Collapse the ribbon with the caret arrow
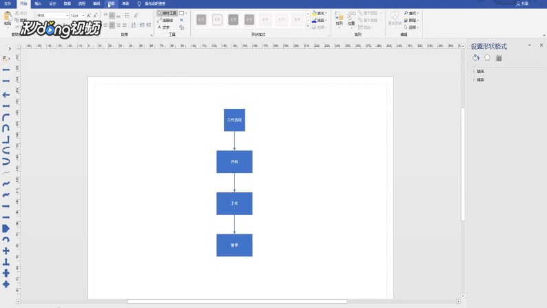This screenshot has width=547, height=308. pos(544,35)
